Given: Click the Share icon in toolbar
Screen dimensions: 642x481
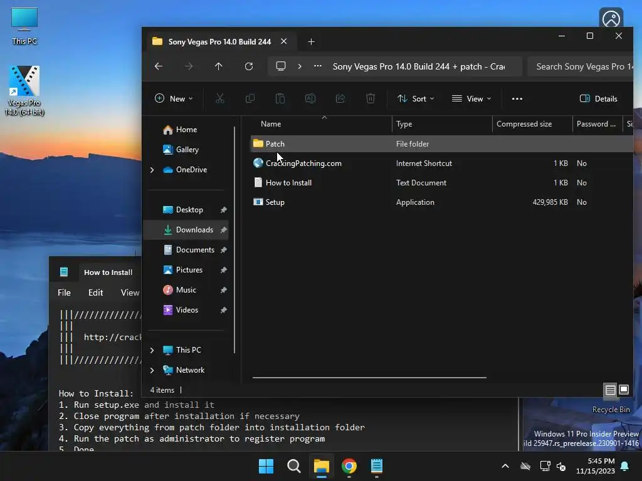Looking at the screenshot, I should click(x=340, y=98).
